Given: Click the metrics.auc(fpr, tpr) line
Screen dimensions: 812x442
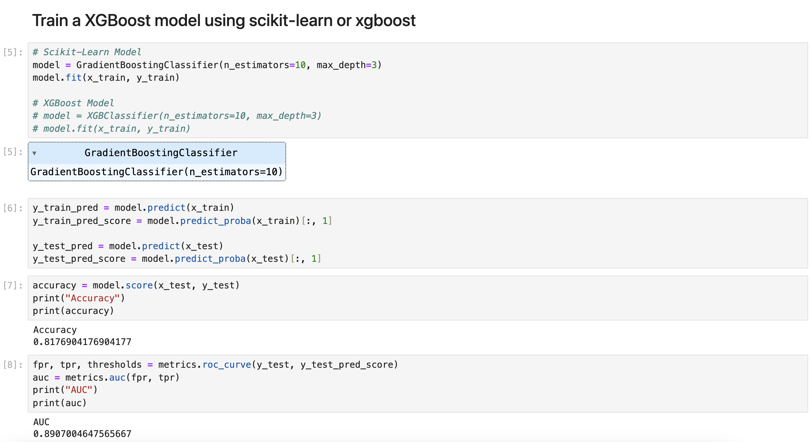Looking at the screenshot, I should coord(106,377).
